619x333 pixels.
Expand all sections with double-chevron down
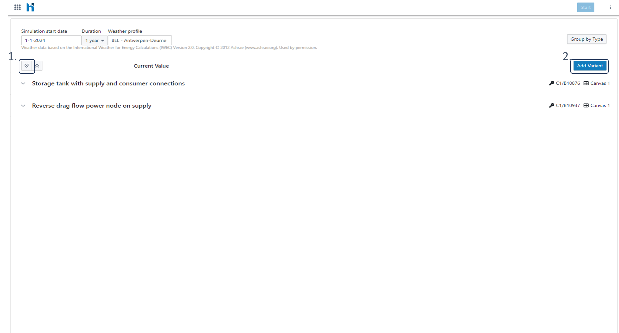pos(27,66)
